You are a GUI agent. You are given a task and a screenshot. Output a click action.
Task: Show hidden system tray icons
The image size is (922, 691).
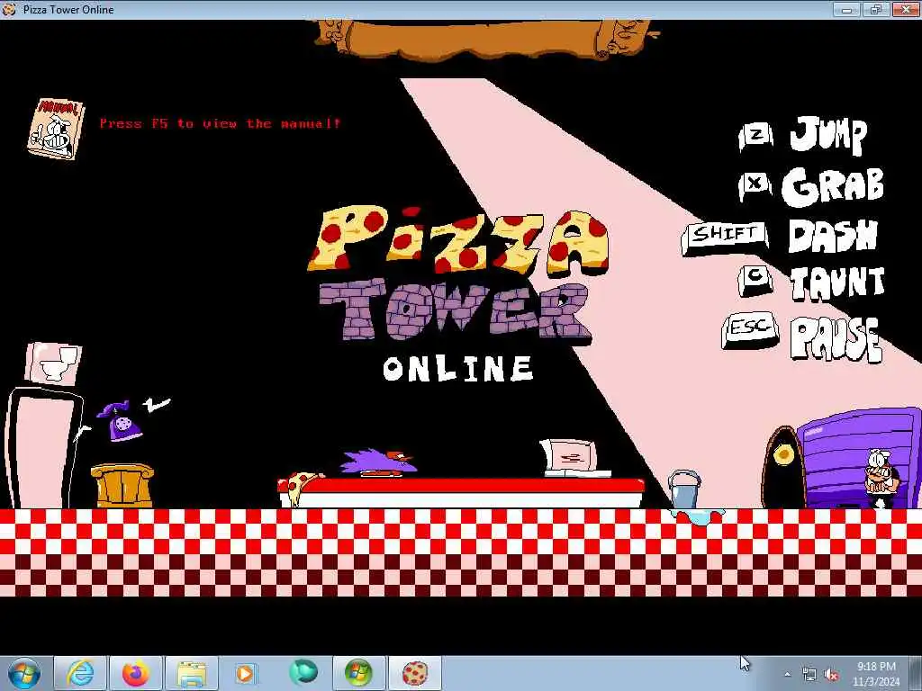pyautogui.click(x=787, y=675)
